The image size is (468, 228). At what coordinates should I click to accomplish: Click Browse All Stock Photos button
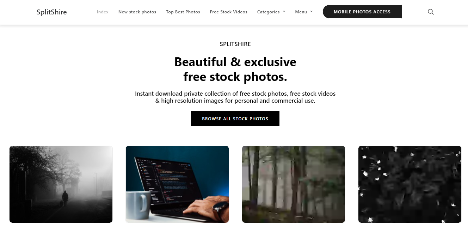click(x=235, y=119)
